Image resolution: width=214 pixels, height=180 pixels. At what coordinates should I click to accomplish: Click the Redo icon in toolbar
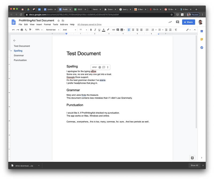18,30
